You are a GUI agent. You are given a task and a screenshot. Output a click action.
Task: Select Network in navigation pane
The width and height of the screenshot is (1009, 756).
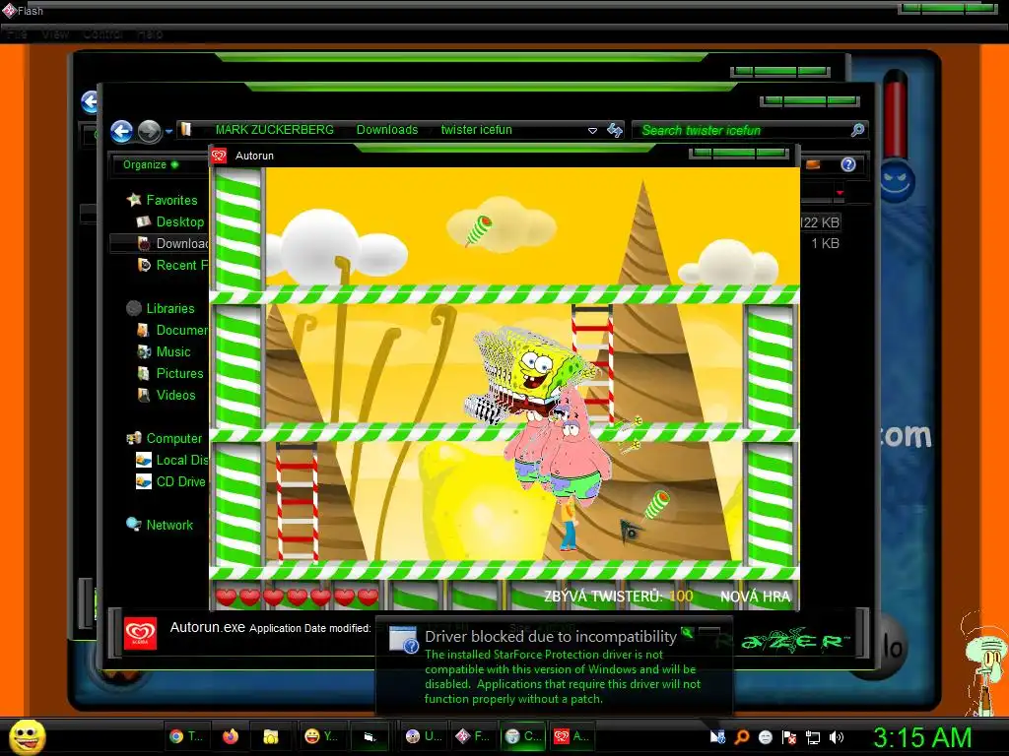(169, 526)
